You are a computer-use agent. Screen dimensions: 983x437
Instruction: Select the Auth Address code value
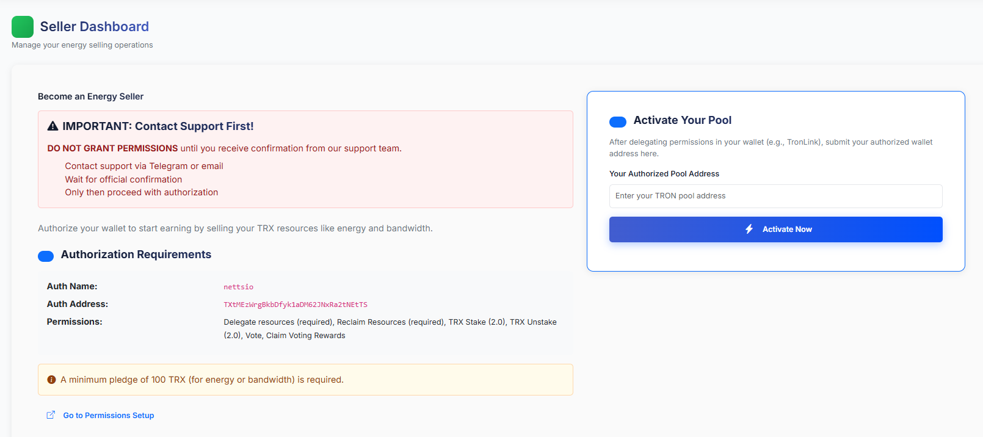point(296,305)
